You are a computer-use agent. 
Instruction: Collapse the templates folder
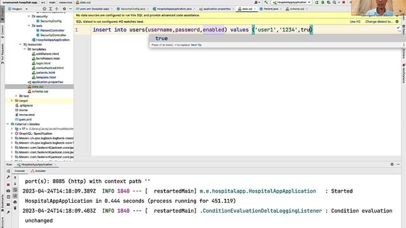coord(25,49)
